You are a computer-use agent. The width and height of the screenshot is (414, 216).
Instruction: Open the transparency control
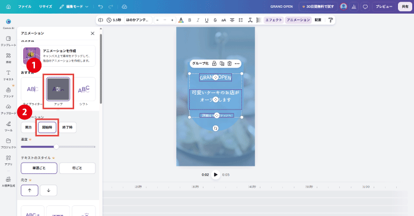point(259,20)
